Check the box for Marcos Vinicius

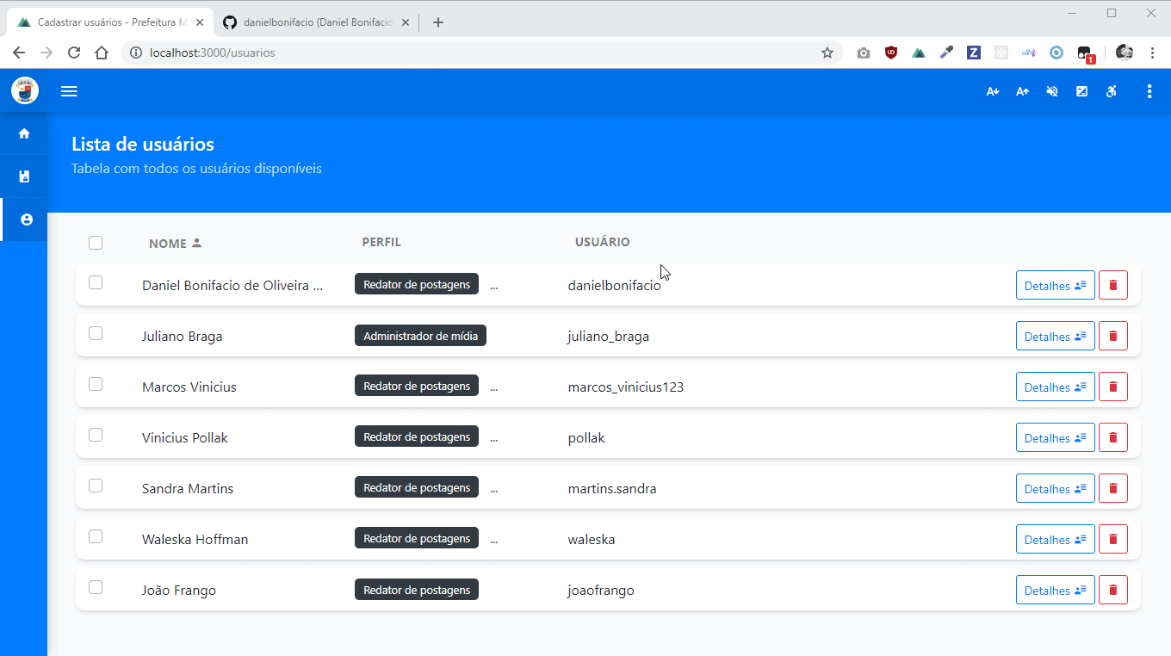pos(96,384)
